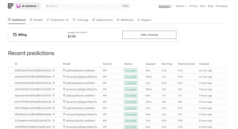This screenshot has width=238, height=129.
Task: Select the Dashboard tab
Action: pos(17,20)
